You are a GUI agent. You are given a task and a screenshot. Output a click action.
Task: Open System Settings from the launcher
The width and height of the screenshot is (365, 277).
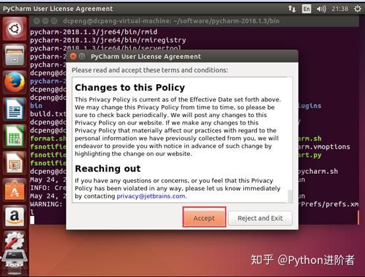tap(14, 241)
